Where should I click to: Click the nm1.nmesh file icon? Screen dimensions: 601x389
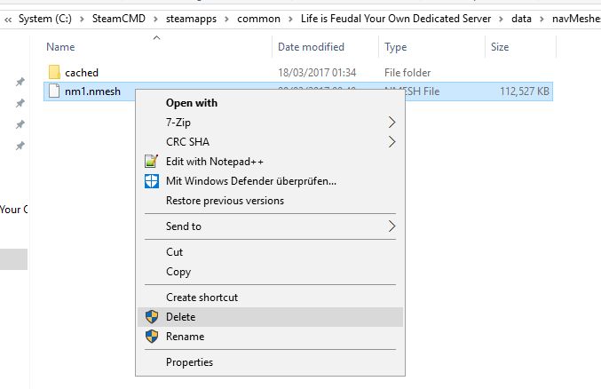point(54,91)
